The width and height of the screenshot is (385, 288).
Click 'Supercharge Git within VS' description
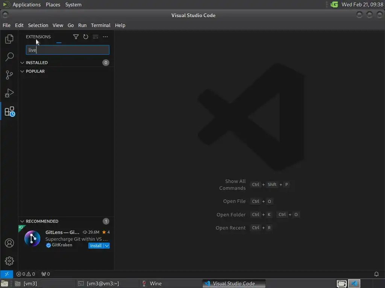tap(76, 239)
